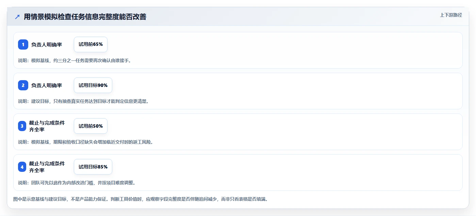Click the note starting 说明：建议目标，只有抽查真实任务
The height and width of the screenshot is (216, 476).
(83, 101)
